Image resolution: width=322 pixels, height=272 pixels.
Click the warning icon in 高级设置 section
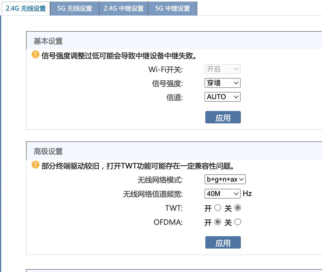36,165
